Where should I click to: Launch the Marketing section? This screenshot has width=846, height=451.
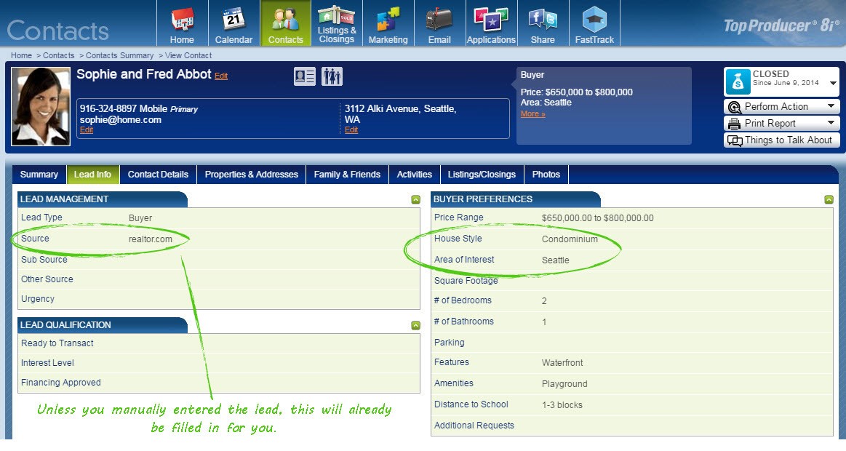(388, 23)
